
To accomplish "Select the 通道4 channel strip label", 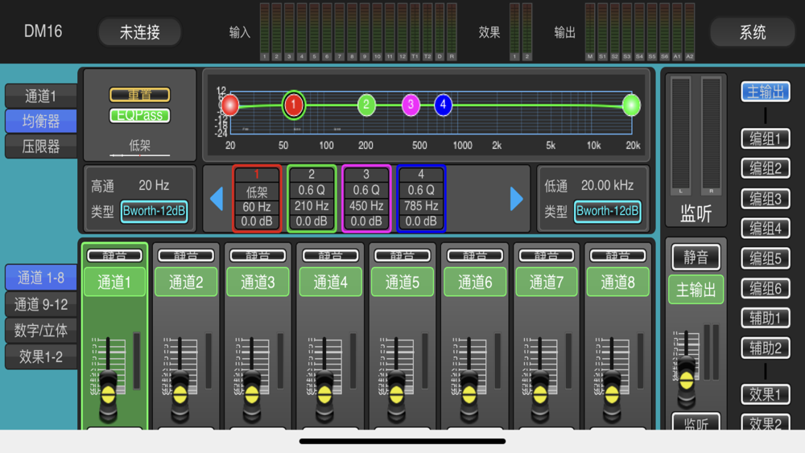I will (x=331, y=282).
